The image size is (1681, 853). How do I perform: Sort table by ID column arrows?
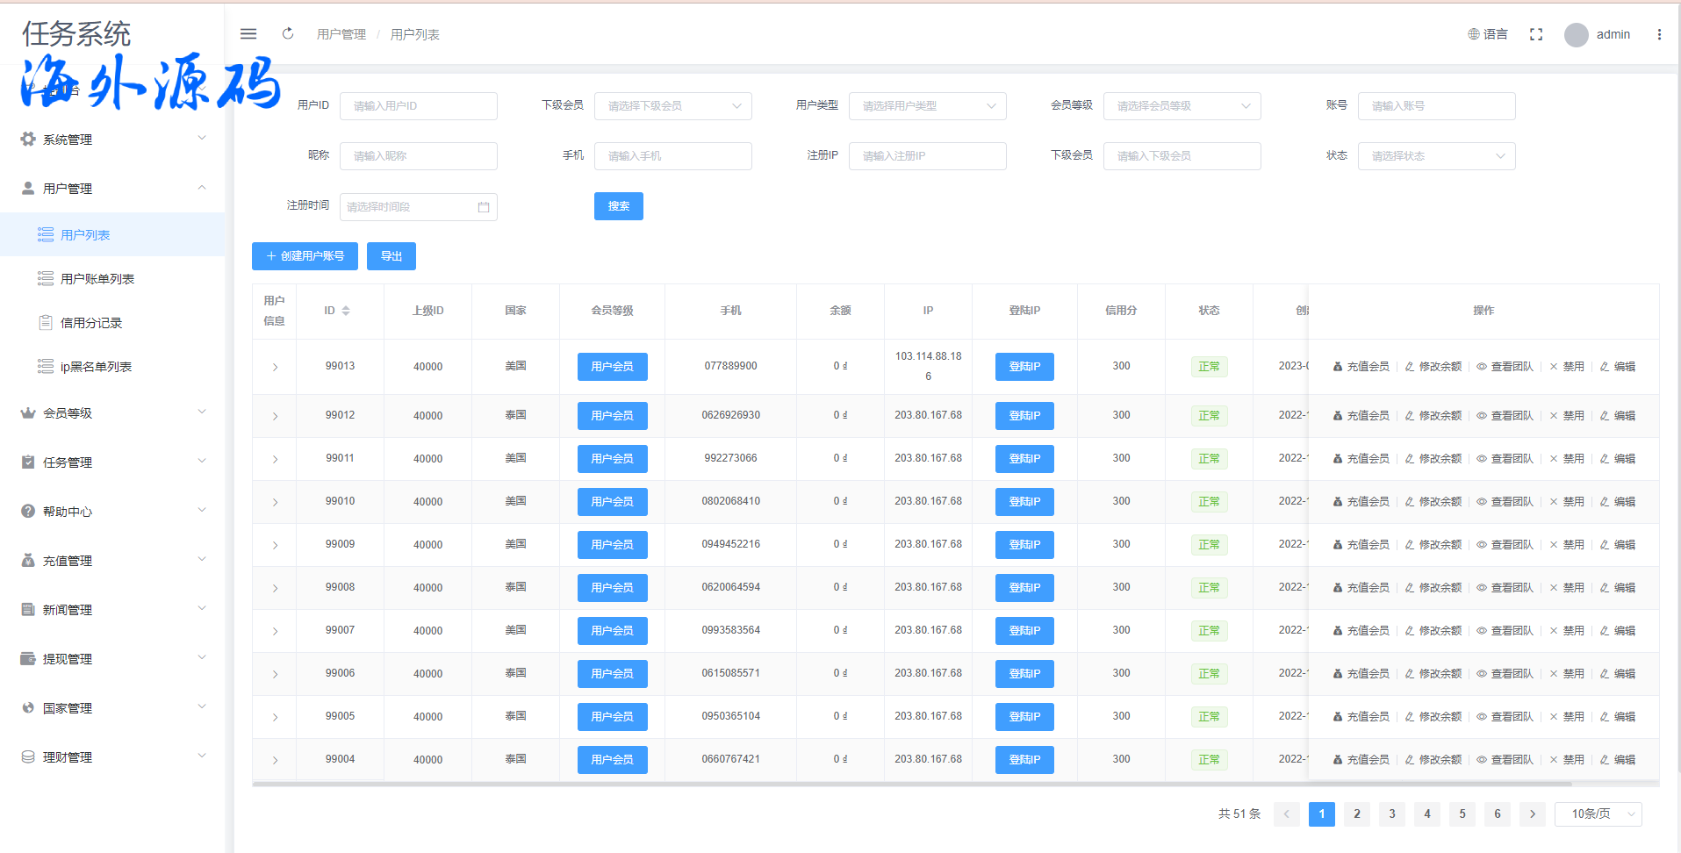[x=346, y=311]
